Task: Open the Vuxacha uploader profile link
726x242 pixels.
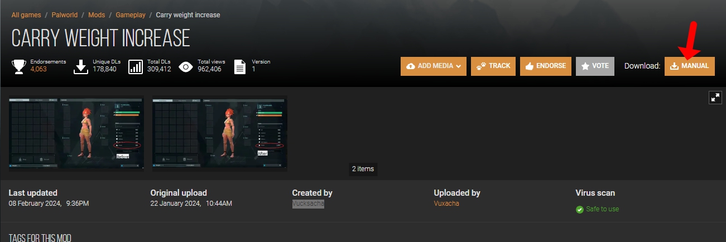Action: [446, 204]
